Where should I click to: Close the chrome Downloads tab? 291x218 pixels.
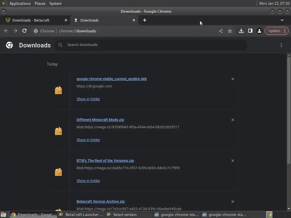pyautogui.click(x=134, y=20)
